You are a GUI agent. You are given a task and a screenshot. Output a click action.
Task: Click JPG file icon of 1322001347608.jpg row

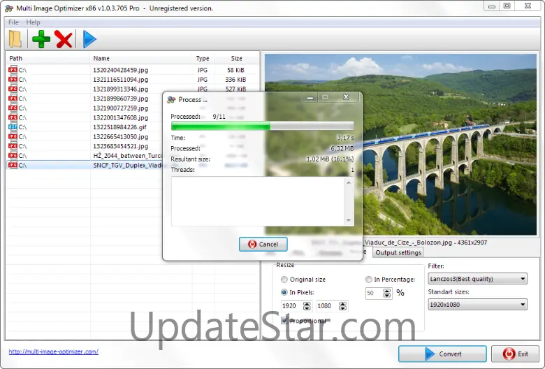click(x=13, y=117)
